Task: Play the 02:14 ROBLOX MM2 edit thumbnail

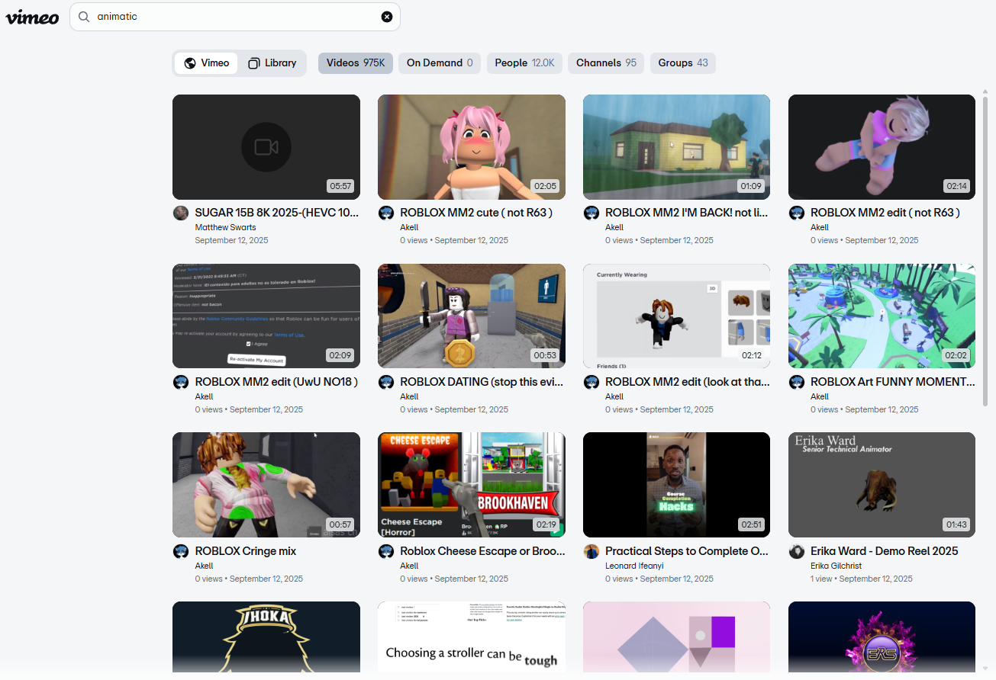Action: [x=882, y=147]
